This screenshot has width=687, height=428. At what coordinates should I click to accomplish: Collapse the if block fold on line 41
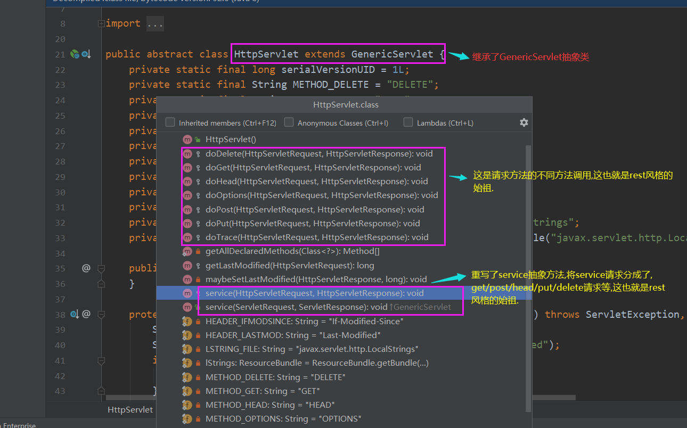(x=101, y=360)
